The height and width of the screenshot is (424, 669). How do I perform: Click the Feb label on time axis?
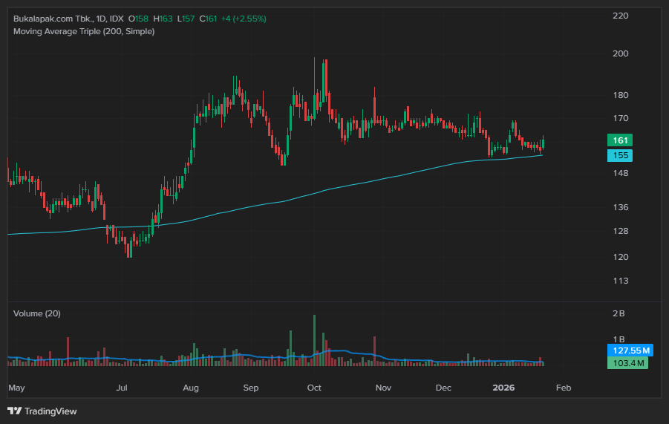[564, 388]
